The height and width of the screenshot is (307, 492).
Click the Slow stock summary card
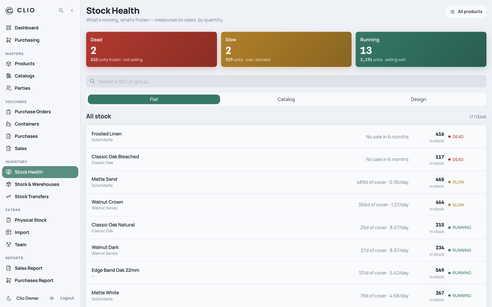(286, 49)
